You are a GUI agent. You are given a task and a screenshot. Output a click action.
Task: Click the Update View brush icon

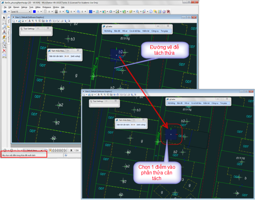pyautogui.click(x=29, y=21)
